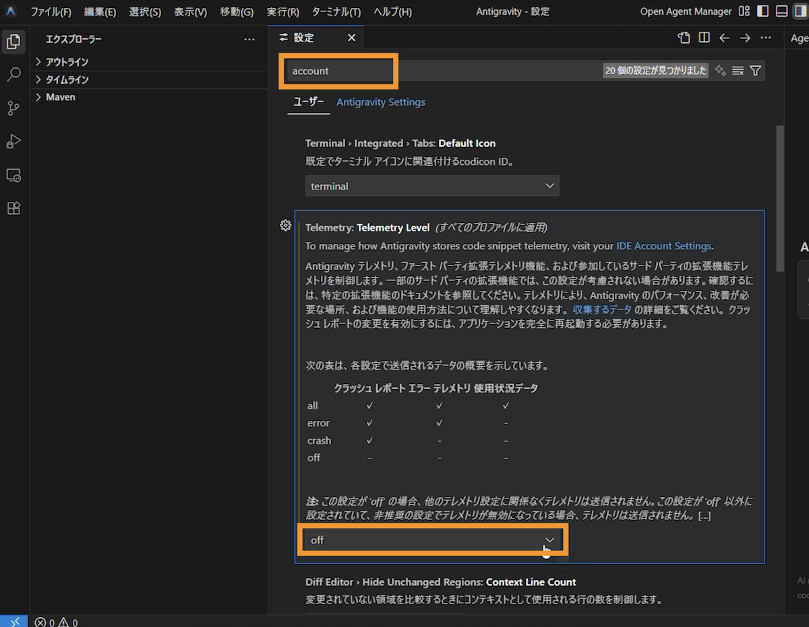Open the Telemetry Level dropdown set to off

tap(432, 539)
